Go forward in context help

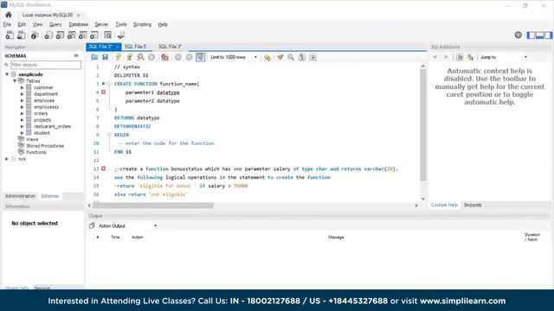point(446,57)
